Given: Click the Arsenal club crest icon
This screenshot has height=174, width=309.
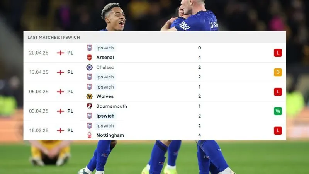Looking at the screenshot, I should (x=89, y=57).
